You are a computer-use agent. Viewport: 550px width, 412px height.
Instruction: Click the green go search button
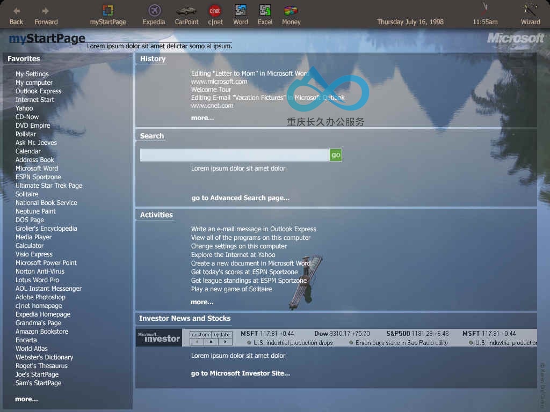point(336,155)
